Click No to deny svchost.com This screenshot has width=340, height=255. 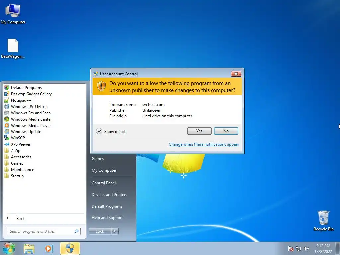(226, 131)
